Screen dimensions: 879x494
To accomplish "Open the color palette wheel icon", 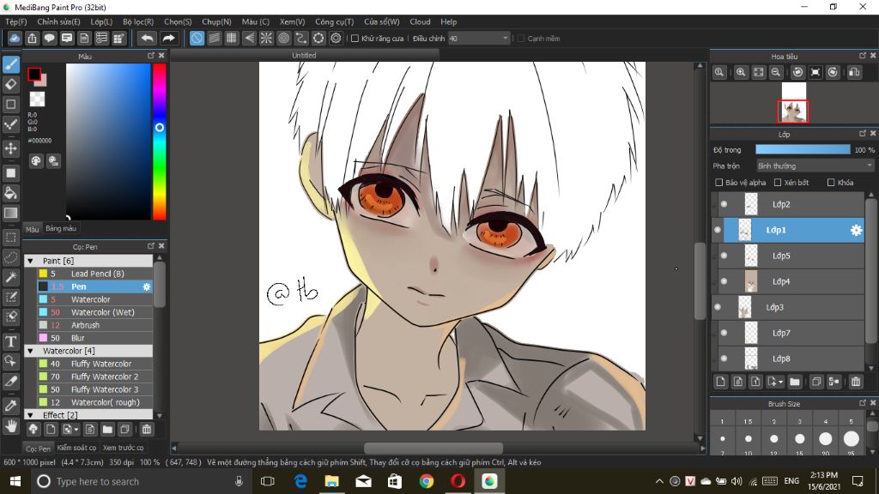I will pyautogui.click(x=36, y=161).
